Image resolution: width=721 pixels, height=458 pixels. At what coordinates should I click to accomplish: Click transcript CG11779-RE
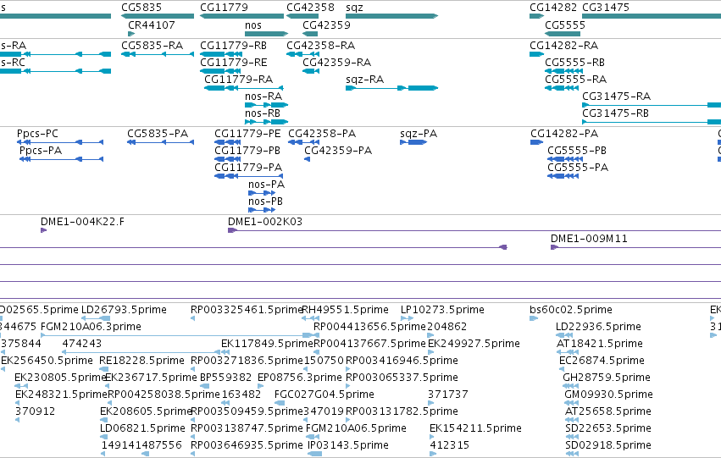tap(220, 71)
